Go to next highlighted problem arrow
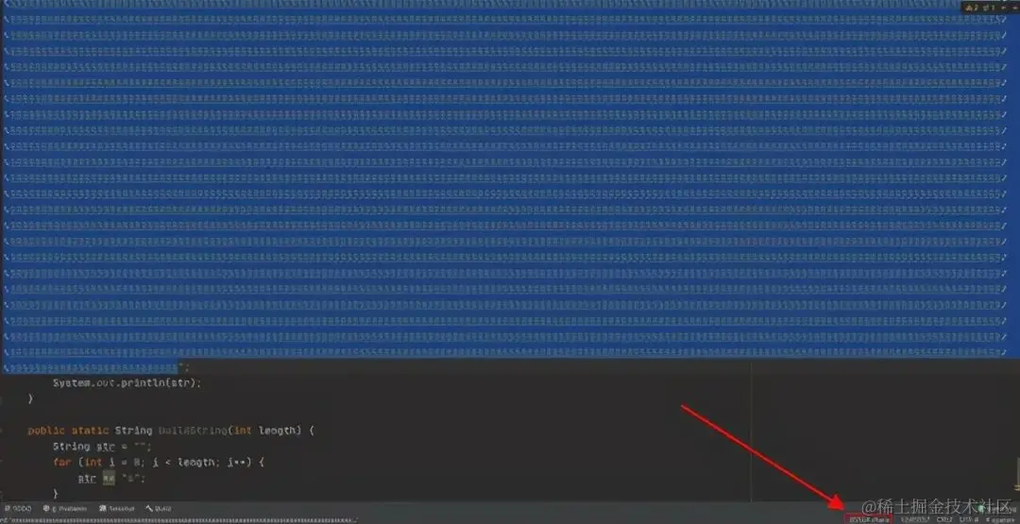 [1014, 8]
